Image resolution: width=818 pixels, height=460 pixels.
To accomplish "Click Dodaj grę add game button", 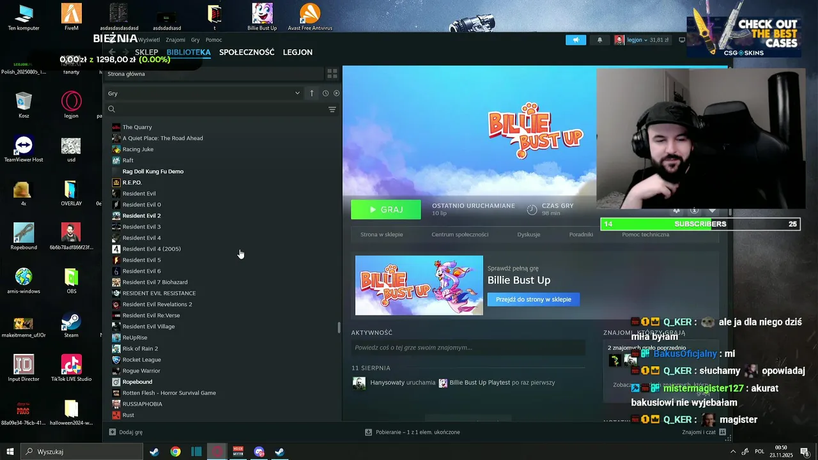I will coord(126,432).
